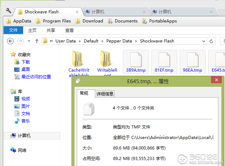225x166 pixels.
Task: Select the 81EF.tmp file
Action: pyautogui.click(x=164, y=62)
